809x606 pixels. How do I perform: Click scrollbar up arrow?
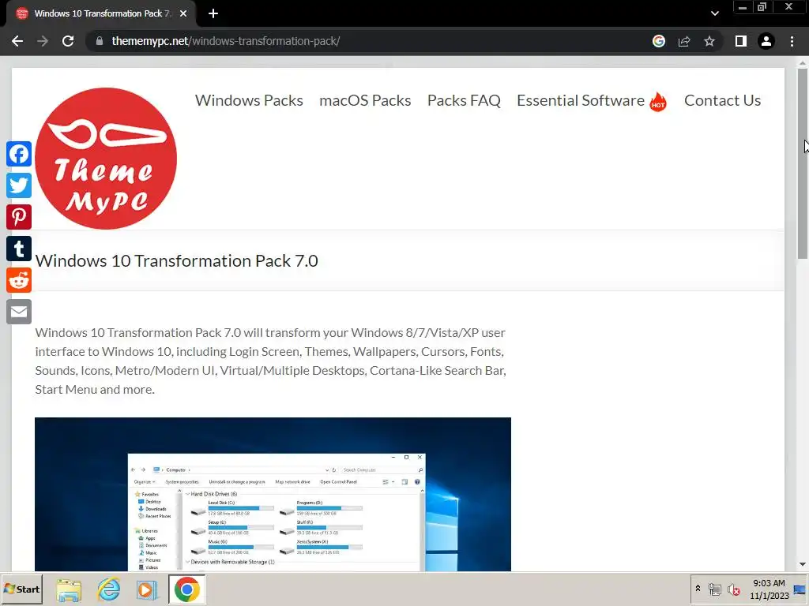(802, 63)
